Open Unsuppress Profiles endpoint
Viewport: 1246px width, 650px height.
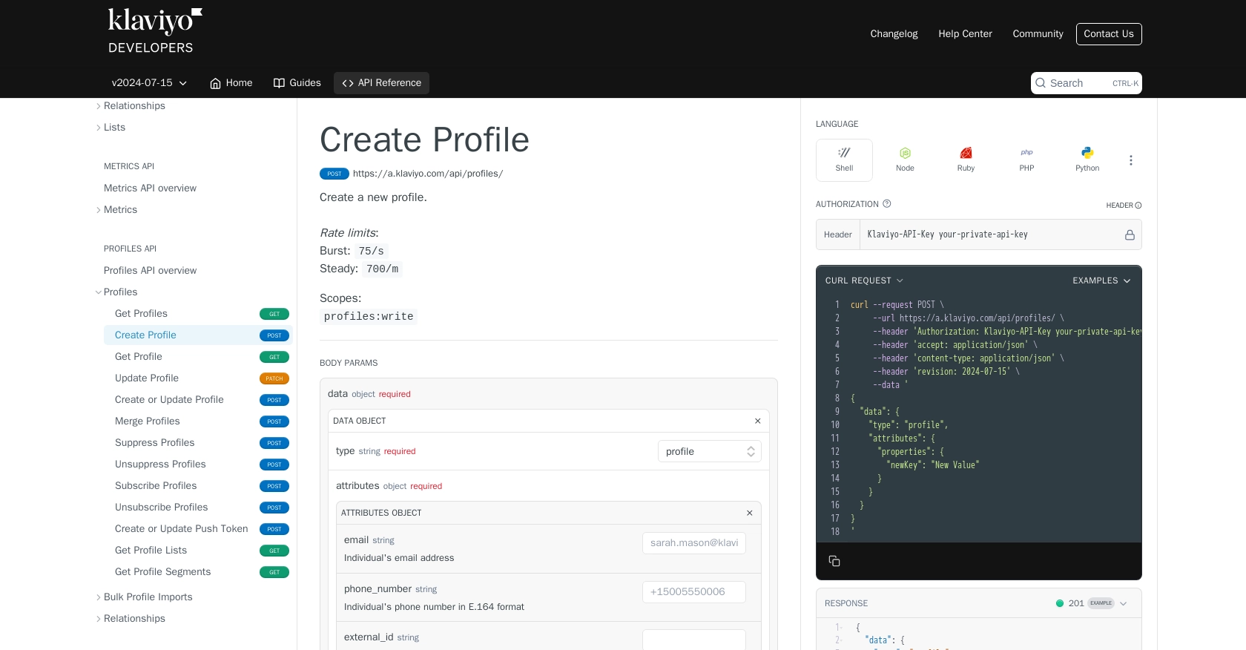pyautogui.click(x=199, y=464)
